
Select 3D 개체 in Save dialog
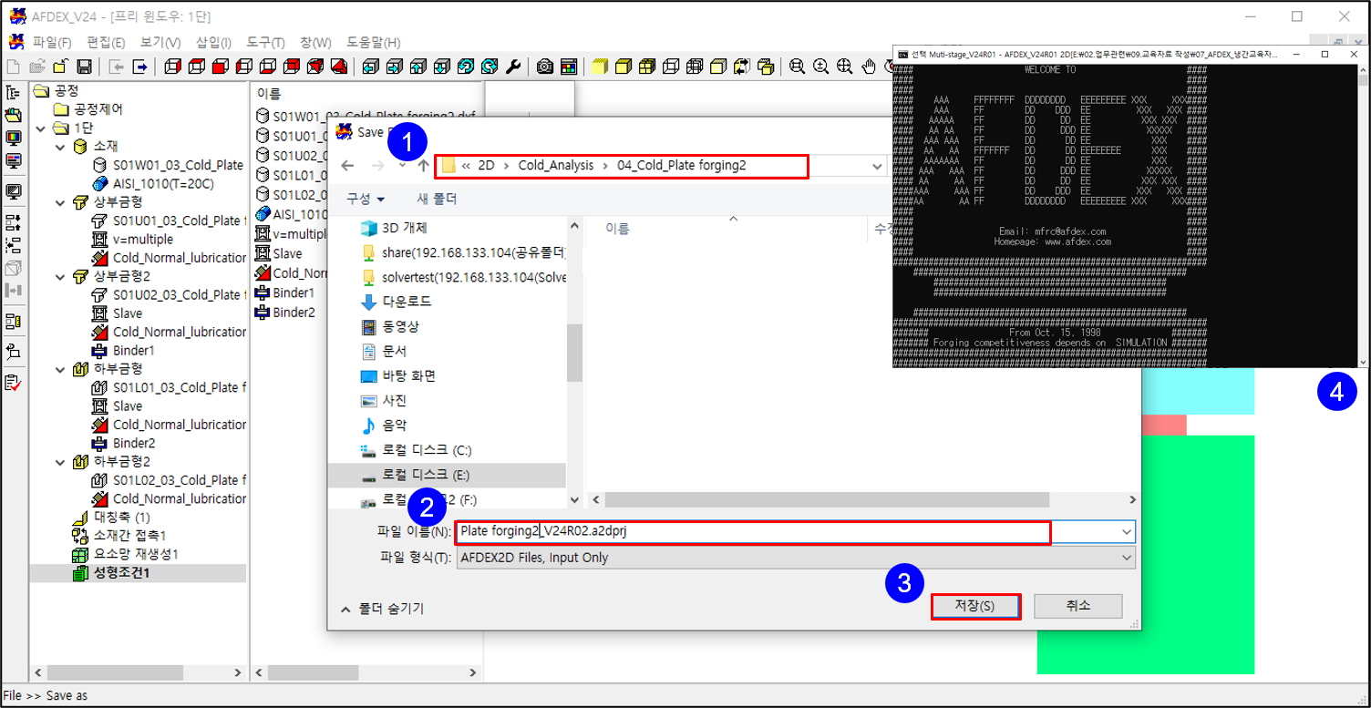click(x=407, y=228)
